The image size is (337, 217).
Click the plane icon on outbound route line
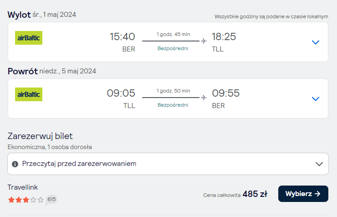tap(204, 41)
